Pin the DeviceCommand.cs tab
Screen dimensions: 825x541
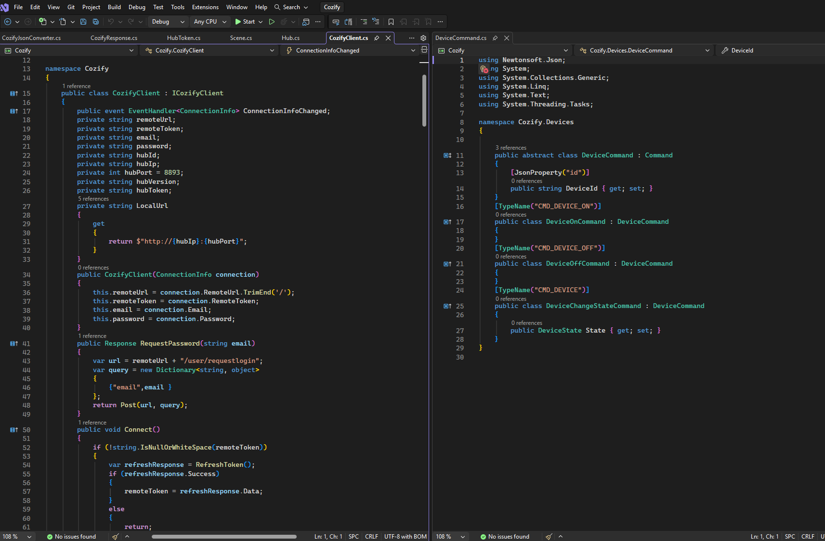(495, 38)
